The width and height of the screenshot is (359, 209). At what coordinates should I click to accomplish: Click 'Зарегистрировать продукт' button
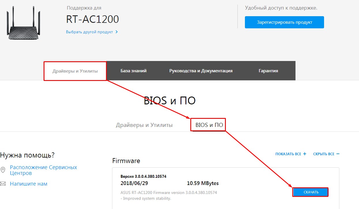coord(284,22)
